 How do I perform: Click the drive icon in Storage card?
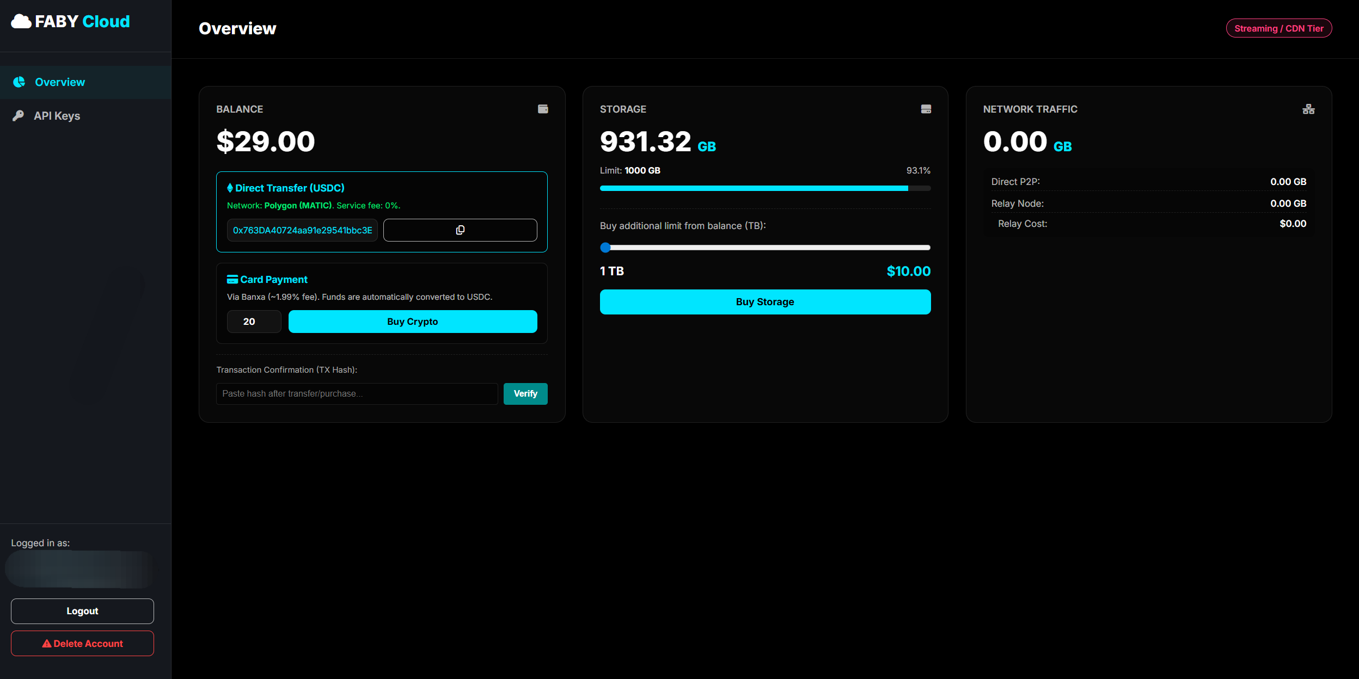click(926, 109)
